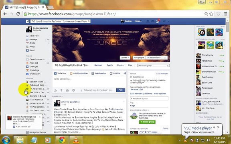Click Invite by Email link
Screen dimensions: 231x144
[x=160, y=94]
